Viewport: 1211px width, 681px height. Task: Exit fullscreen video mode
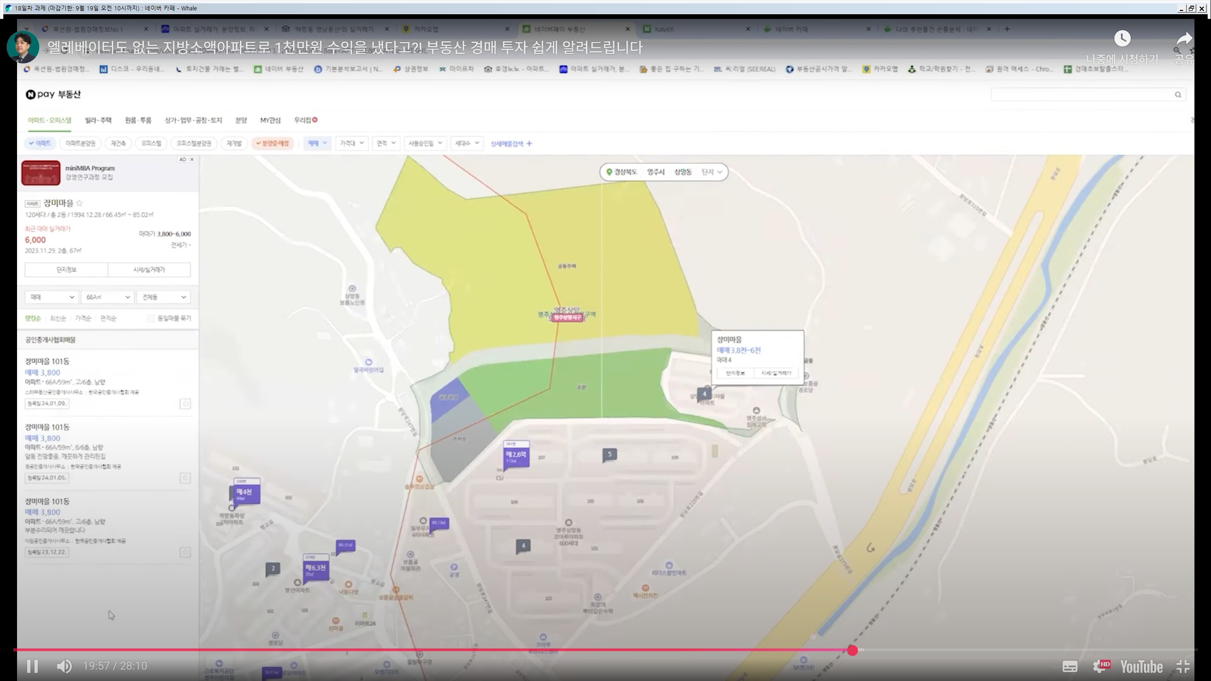click(x=1183, y=666)
